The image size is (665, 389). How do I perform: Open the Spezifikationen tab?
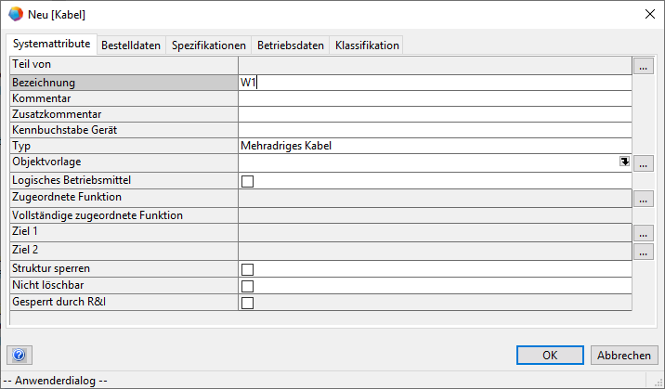pyautogui.click(x=209, y=45)
